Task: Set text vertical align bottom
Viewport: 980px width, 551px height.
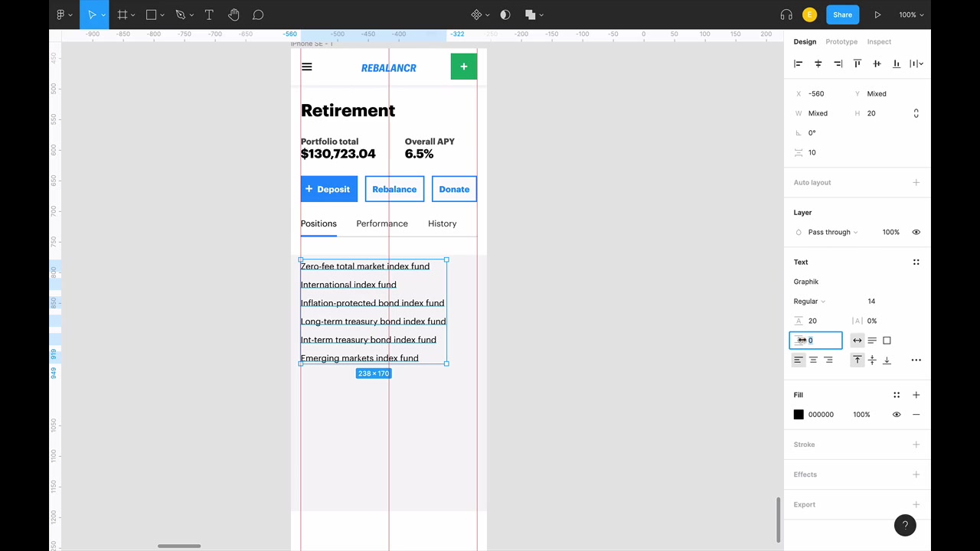Action: pos(887,360)
